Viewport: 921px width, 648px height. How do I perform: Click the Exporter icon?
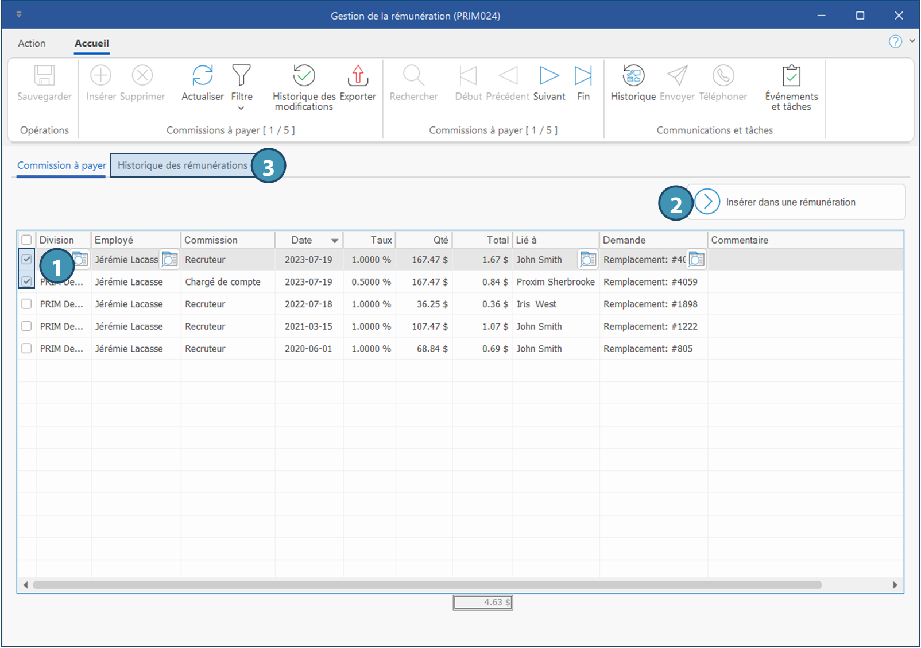tap(357, 76)
